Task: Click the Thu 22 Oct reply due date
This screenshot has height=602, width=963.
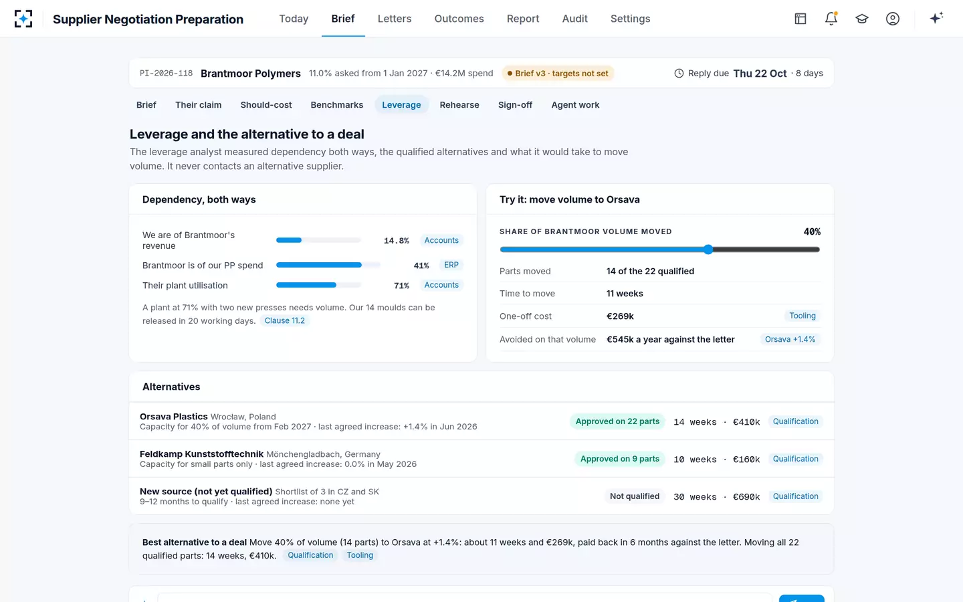Action: 760,74
